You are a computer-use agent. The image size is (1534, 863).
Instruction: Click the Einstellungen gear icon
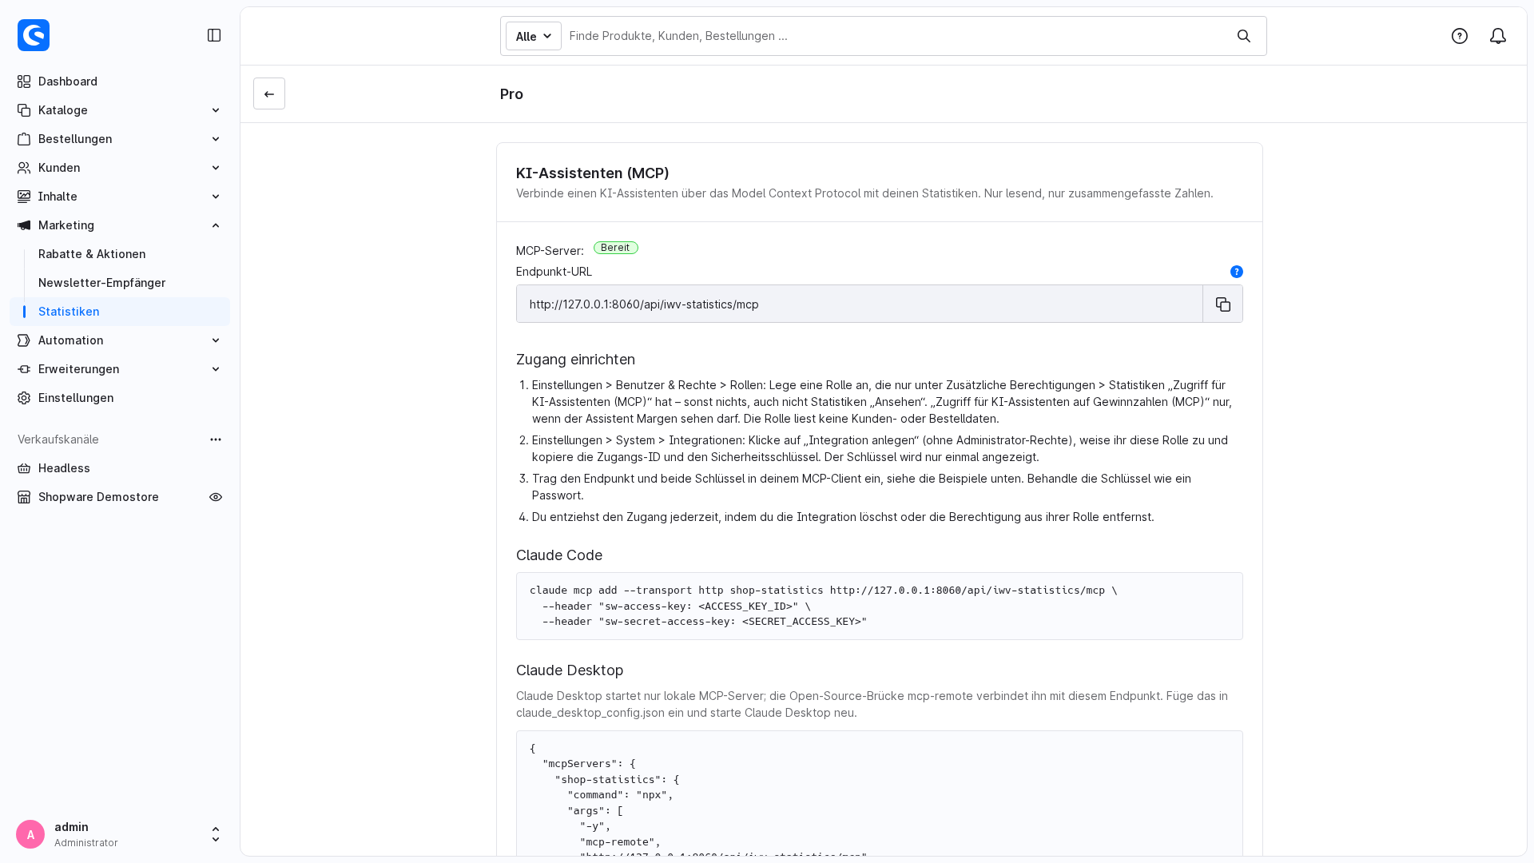(x=24, y=398)
